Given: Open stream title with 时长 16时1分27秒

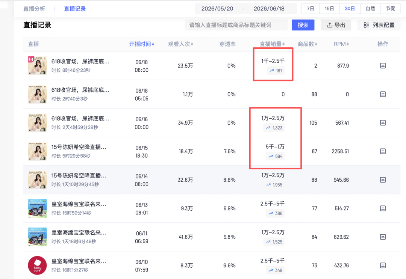Looking at the screenshot, I should point(79,261).
